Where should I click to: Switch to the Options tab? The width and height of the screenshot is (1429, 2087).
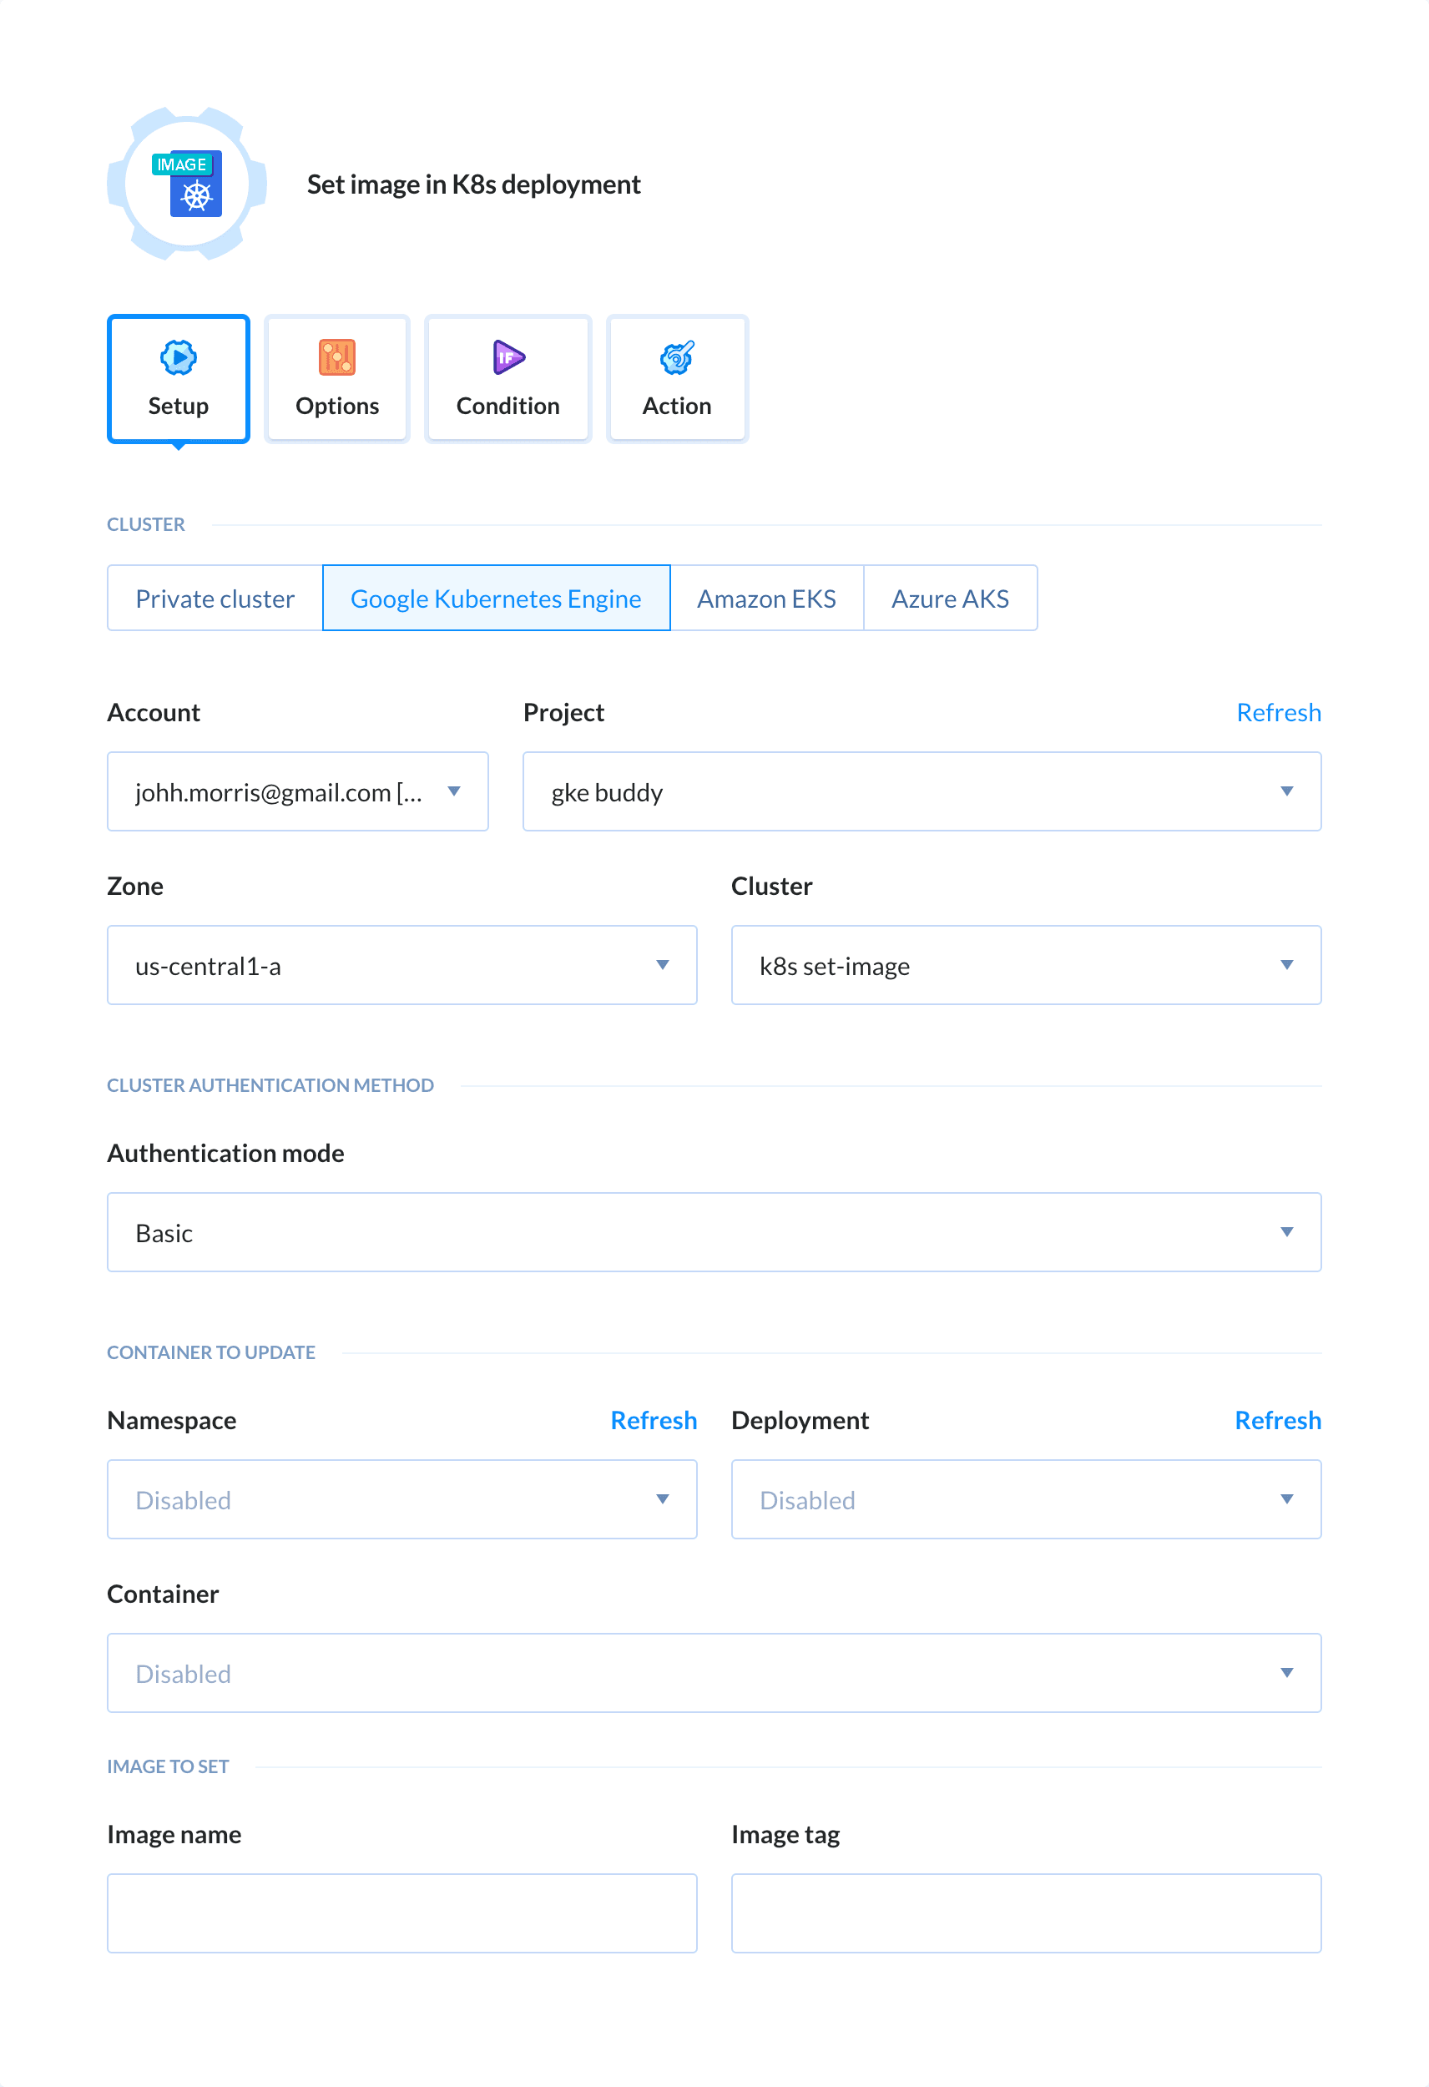[337, 379]
